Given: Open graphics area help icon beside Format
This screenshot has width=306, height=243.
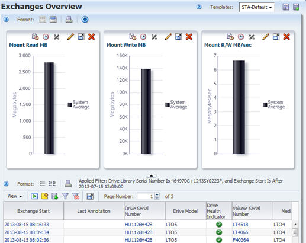Looking at the screenshot, I should pos(7,20).
